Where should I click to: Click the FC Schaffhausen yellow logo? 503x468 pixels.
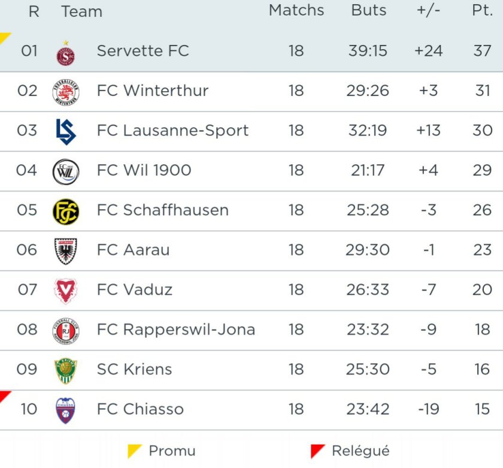click(65, 211)
